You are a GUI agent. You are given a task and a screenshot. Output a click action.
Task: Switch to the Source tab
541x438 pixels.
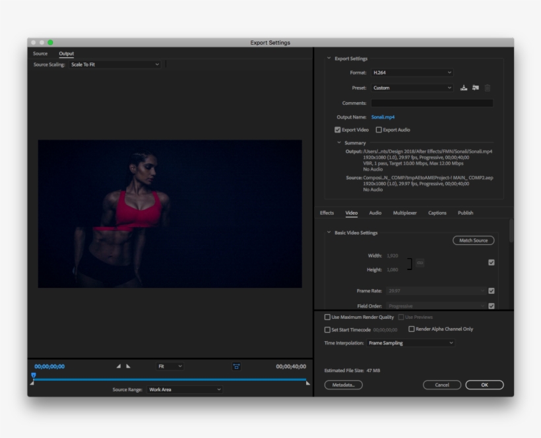[x=40, y=54]
